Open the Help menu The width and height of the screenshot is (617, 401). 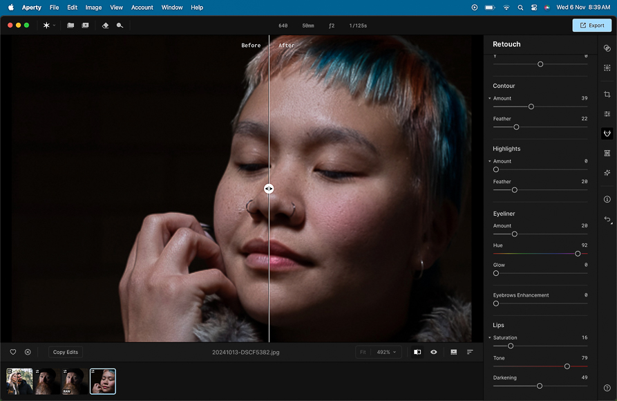pyautogui.click(x=197, y=8)
